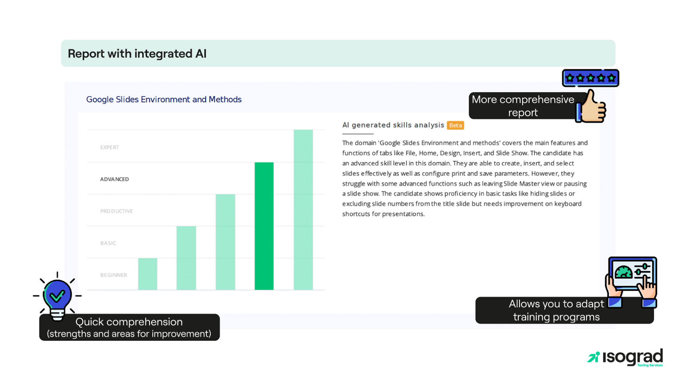Click 'AI generated skills analysis' heading
673x378 pixels.
pyautogui.click(x=393, y=125)
